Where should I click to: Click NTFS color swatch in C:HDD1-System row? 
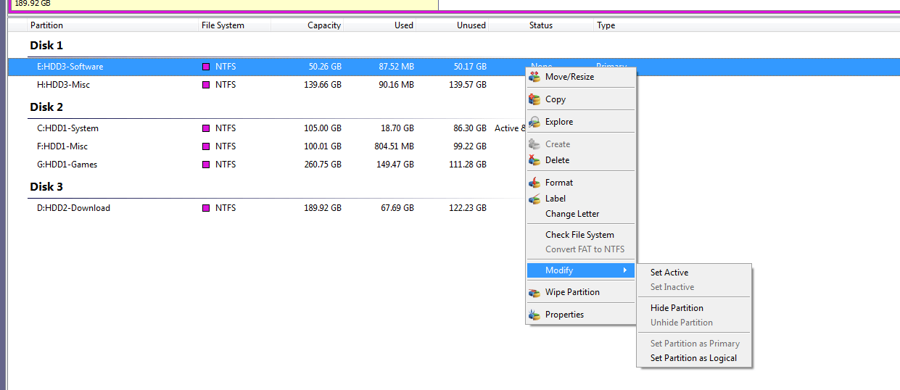(206, 128)
